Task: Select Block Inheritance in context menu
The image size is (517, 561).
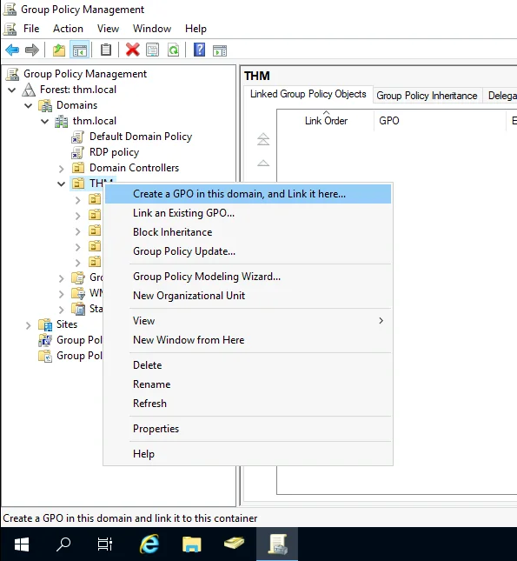Action: pyautogui.click(x=249, y=232)
